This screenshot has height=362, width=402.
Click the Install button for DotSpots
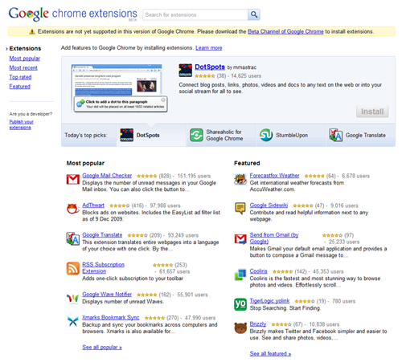pyautogui.click(x=372, y=112)
